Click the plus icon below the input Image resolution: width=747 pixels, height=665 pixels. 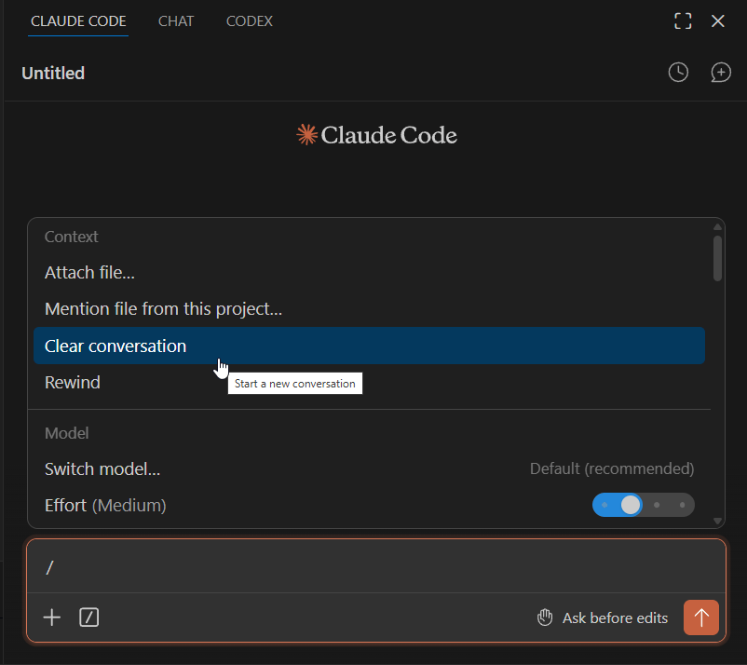pos(52,617)
